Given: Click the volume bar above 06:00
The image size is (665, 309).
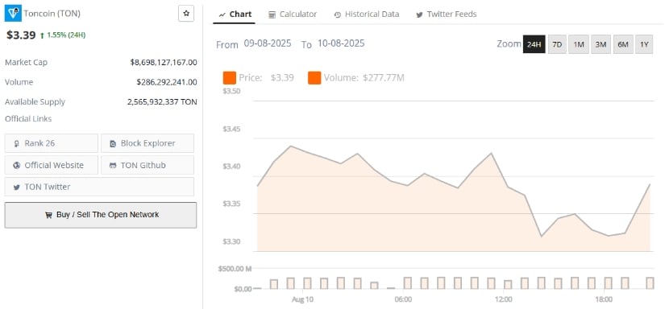Looking at the screenshot, I should click(x=408, y=283).
